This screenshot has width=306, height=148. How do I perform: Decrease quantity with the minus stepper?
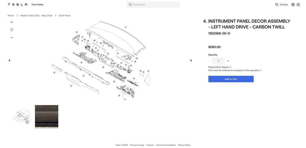[209, 61]
